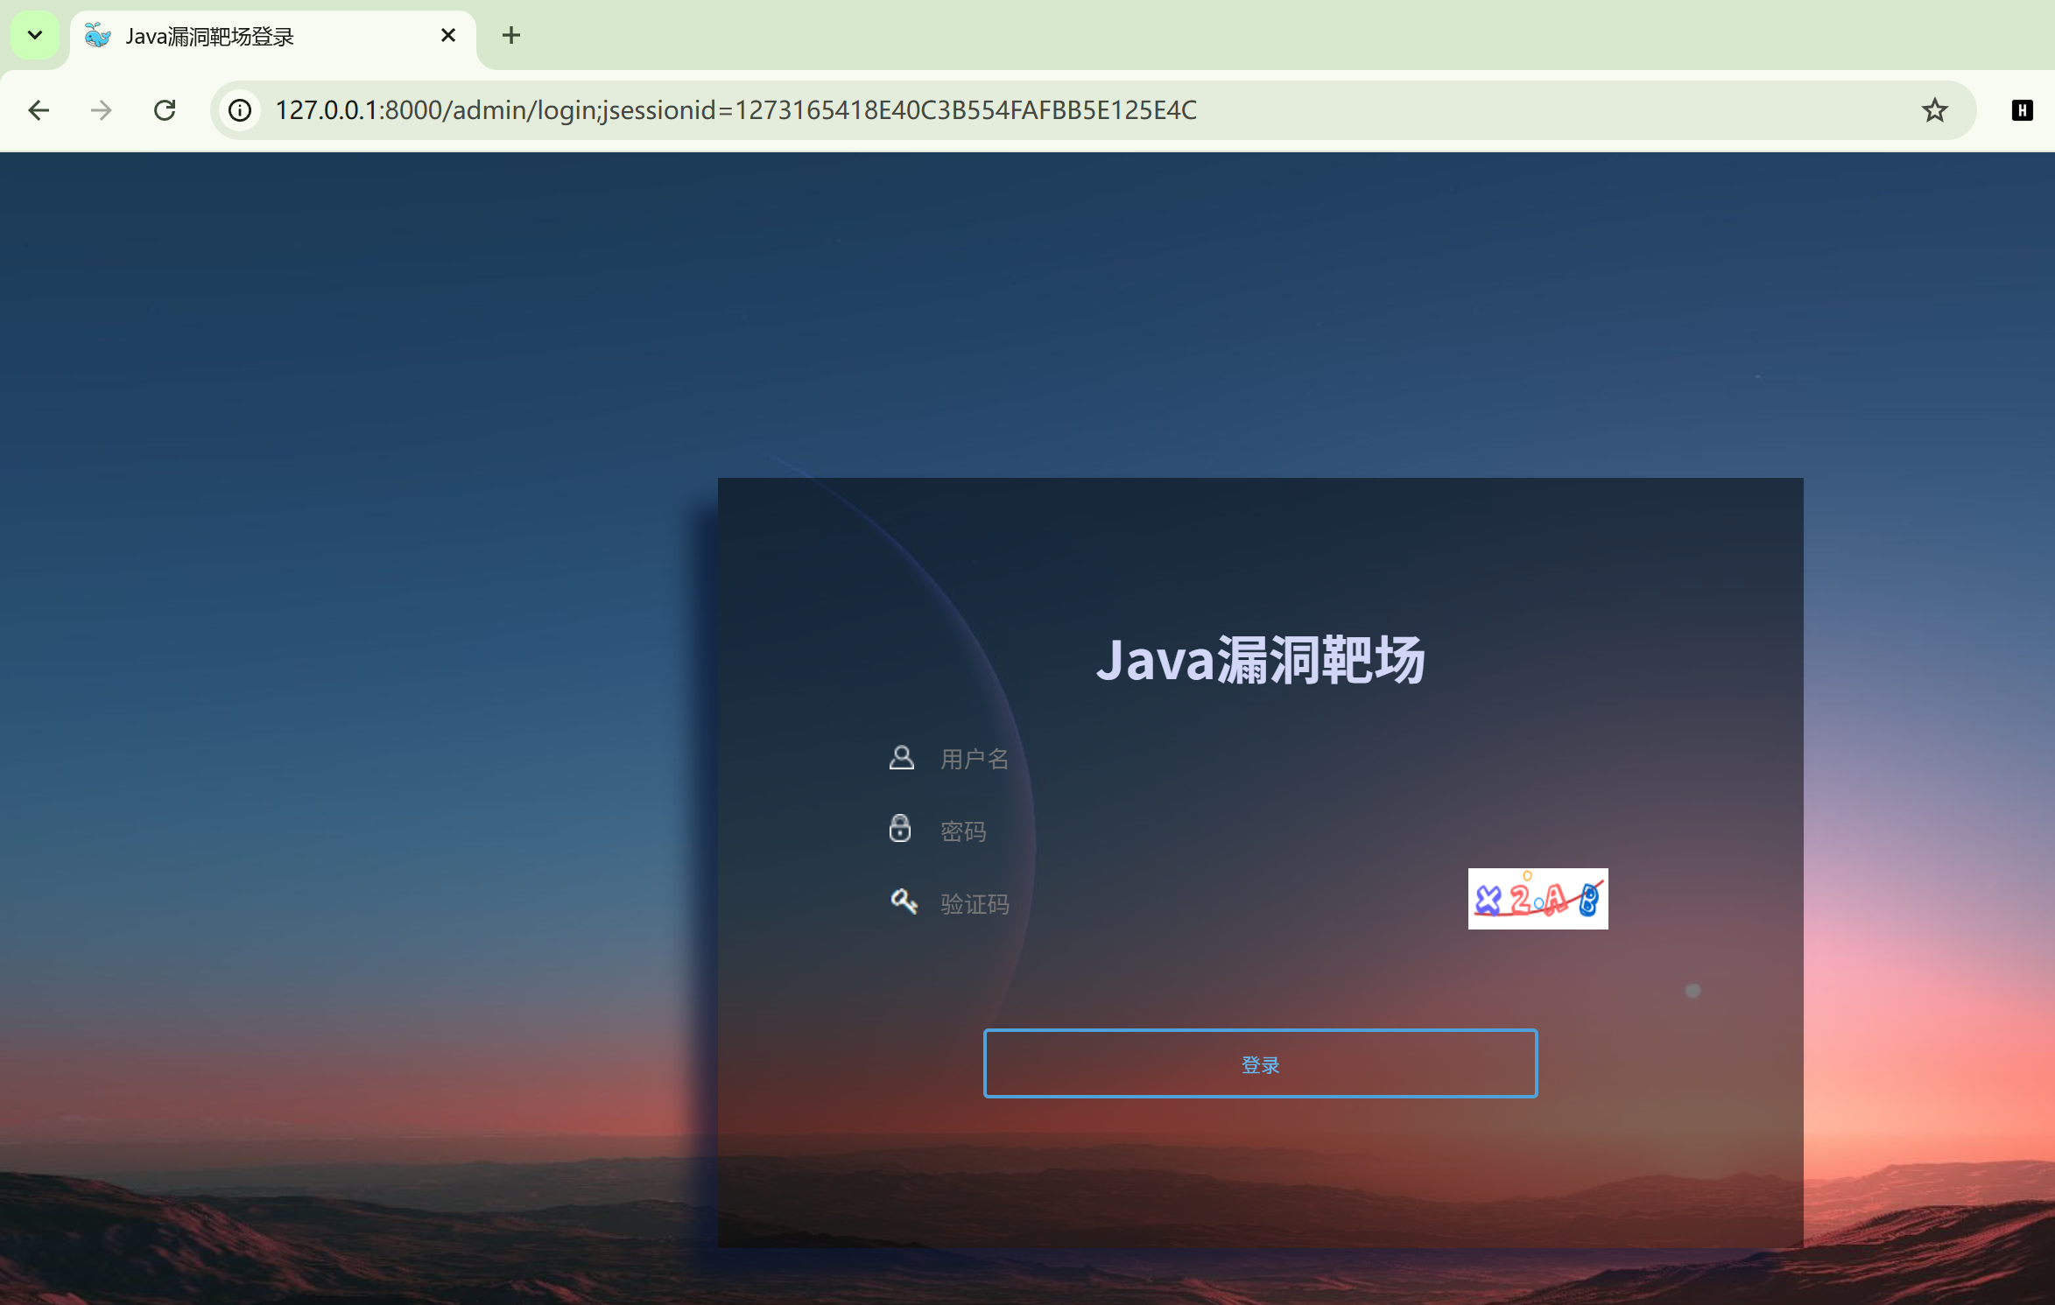Click the URL address bar
The height and width of the screenshot is (1305, 2055).
pos(1051,110)
